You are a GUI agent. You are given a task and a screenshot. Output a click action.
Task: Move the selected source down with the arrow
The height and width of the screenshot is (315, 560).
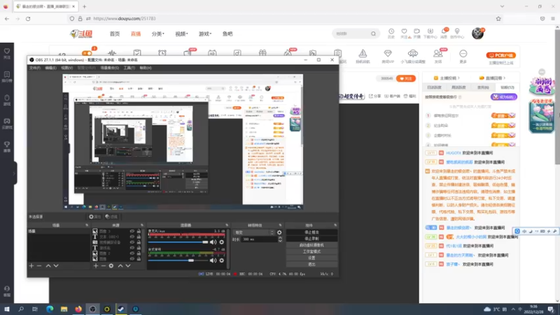(128, 266)
